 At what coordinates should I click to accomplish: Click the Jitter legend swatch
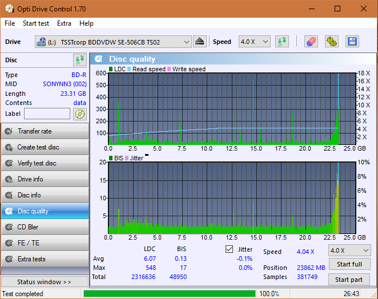pyautogui.click(x=127, y=158)
